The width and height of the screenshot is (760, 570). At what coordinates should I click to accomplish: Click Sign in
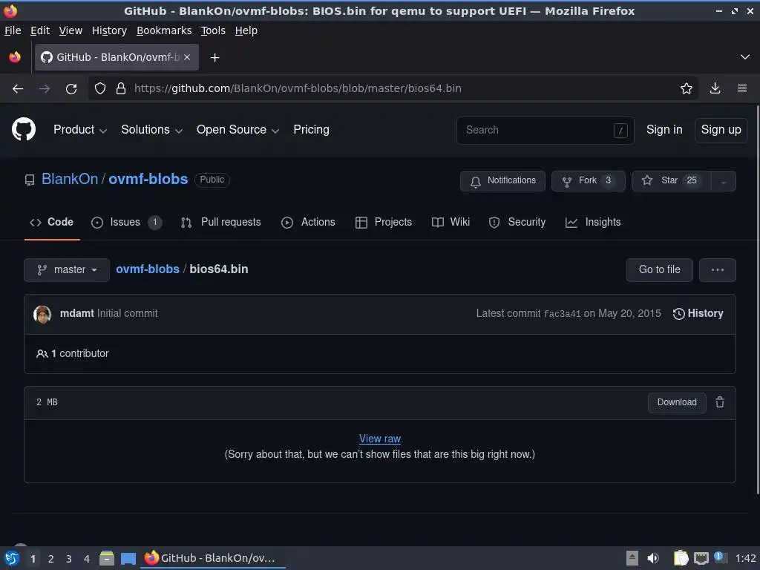(664, 130)
